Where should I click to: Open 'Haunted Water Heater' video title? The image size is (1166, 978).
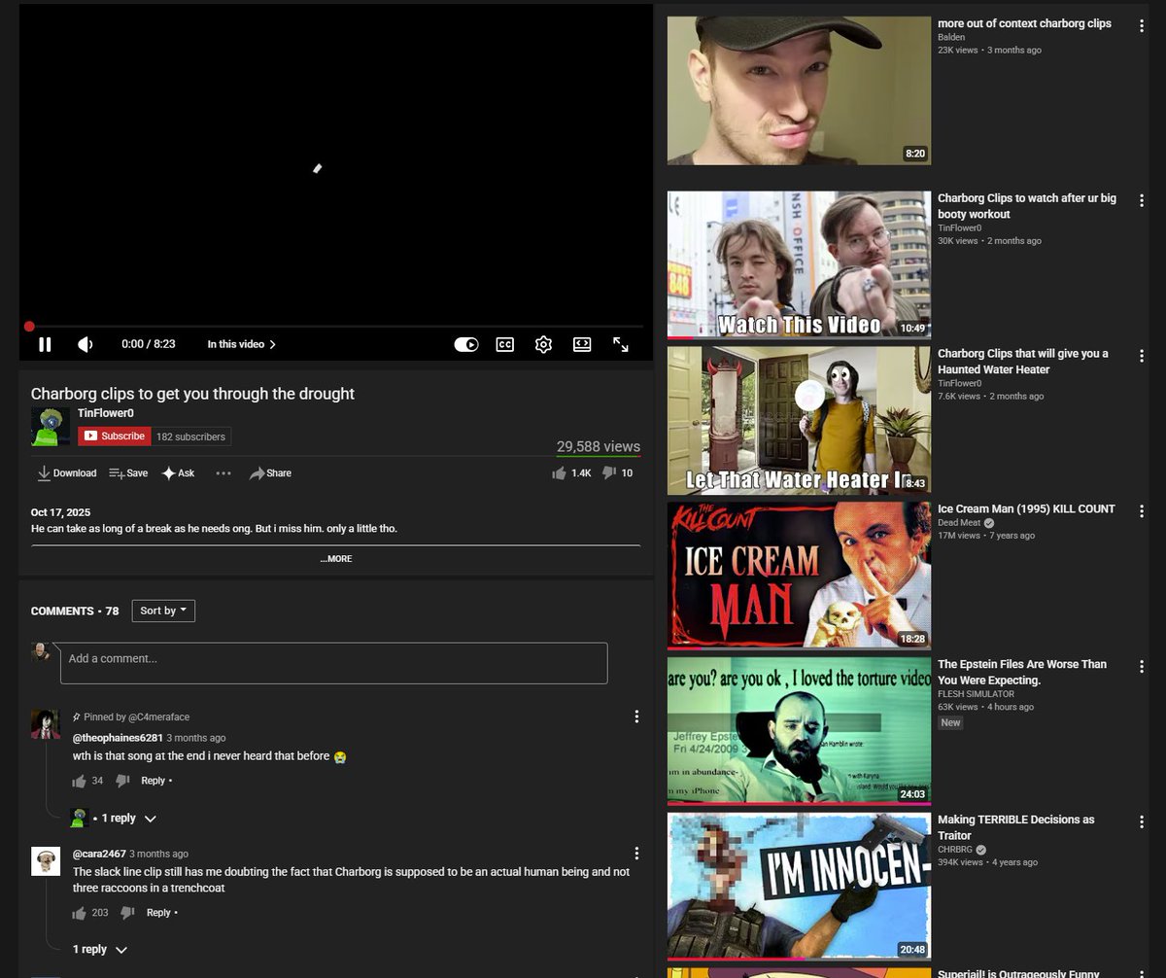coord(1022,362)
